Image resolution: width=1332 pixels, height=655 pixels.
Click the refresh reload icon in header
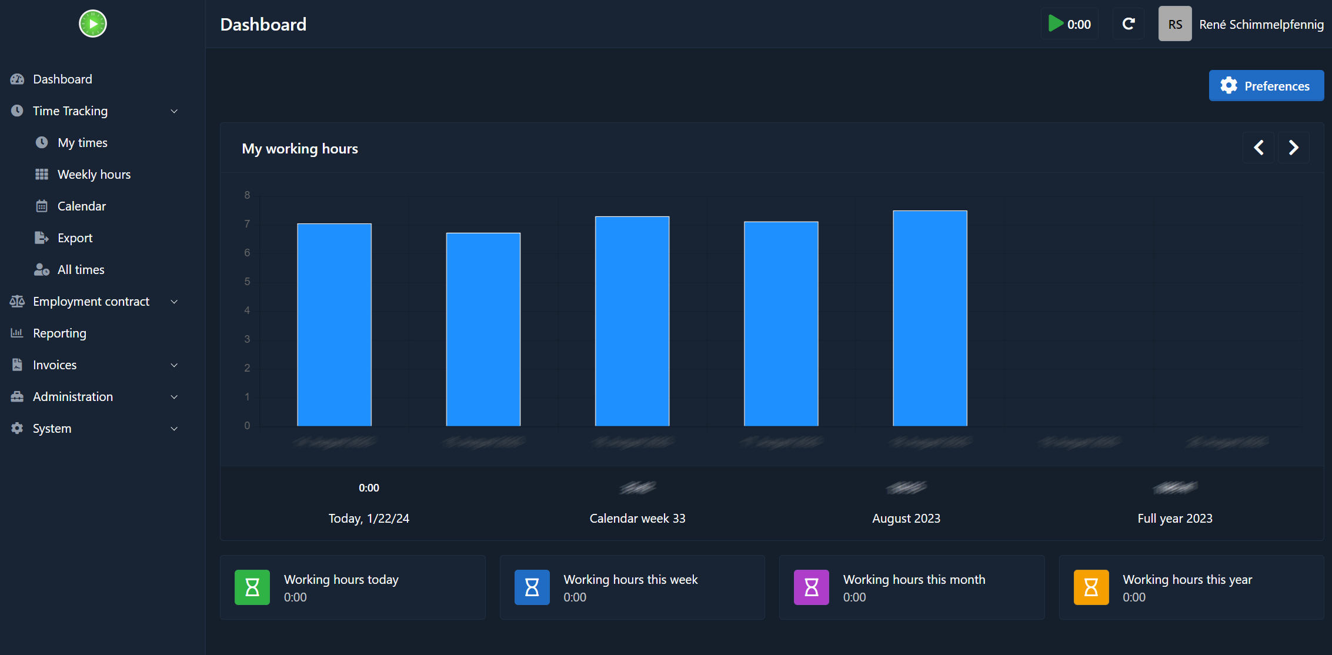(1128, 24)
